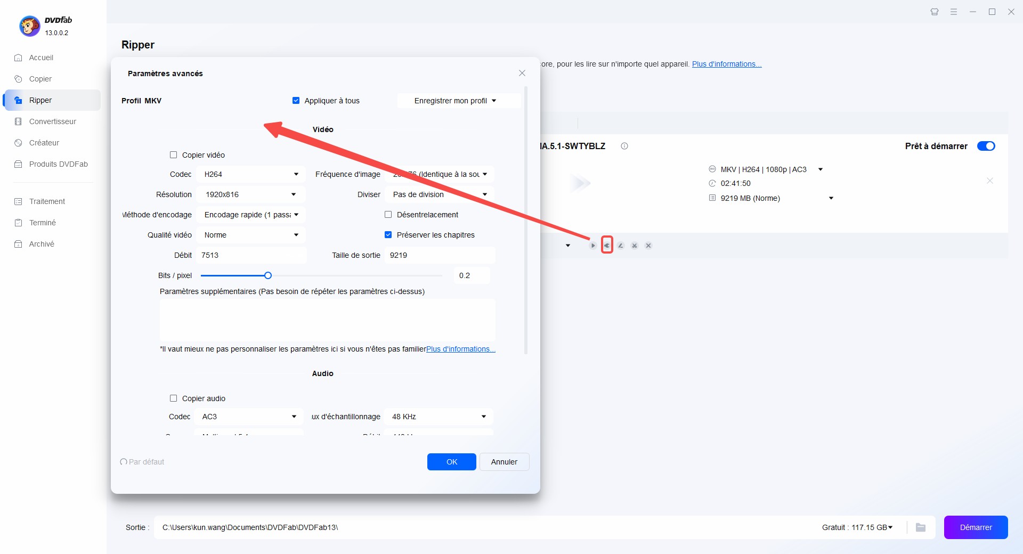Expand Méthode d'encodage dropdown

[x=251, y=215]
